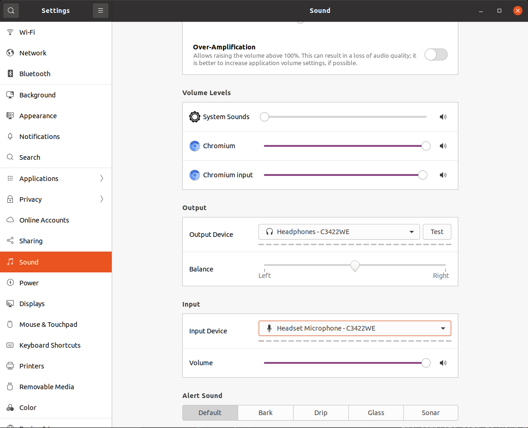This screenshot has width=528, height=428.
Task: Maximize the Settings window
Action: (x=499, y=11)
